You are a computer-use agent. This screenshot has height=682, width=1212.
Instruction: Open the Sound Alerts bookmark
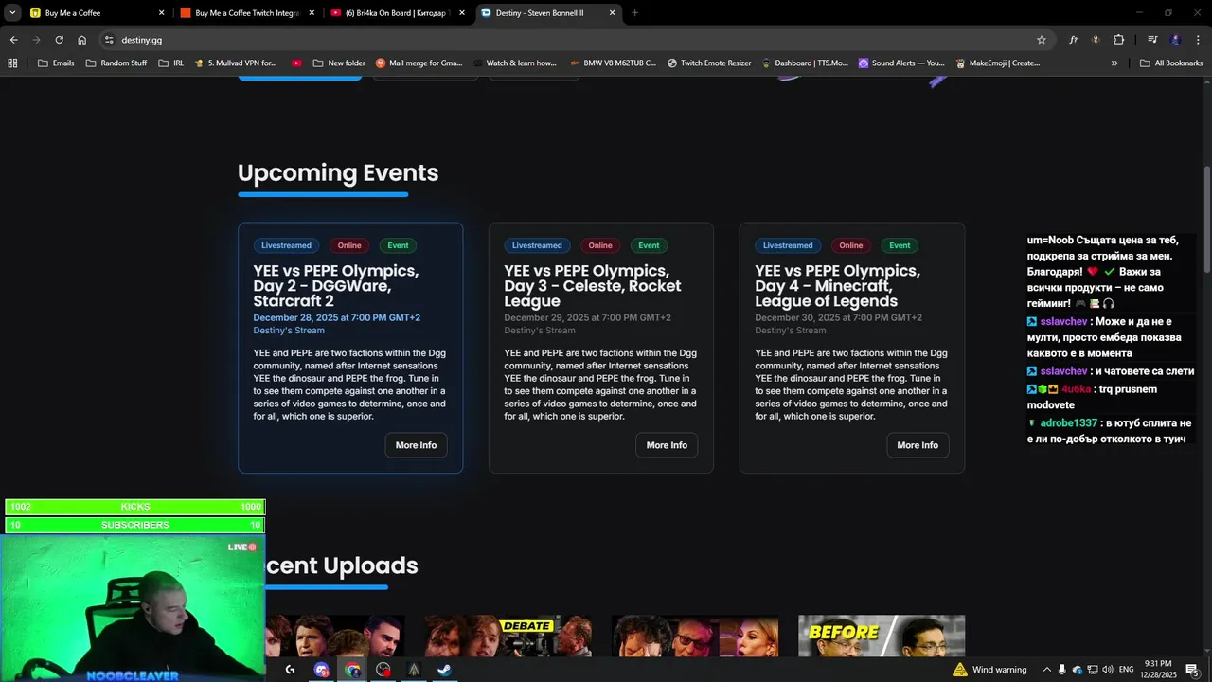(x=901, y=63)
